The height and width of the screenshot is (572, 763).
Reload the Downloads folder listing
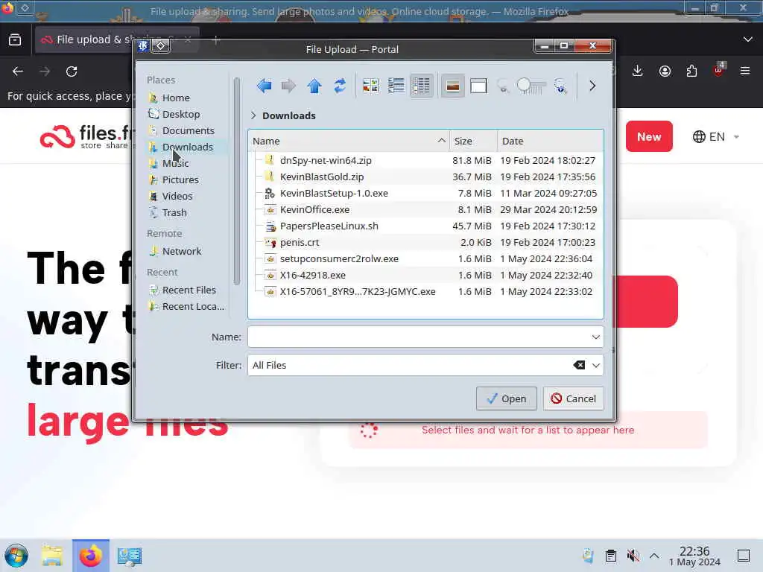340,86
